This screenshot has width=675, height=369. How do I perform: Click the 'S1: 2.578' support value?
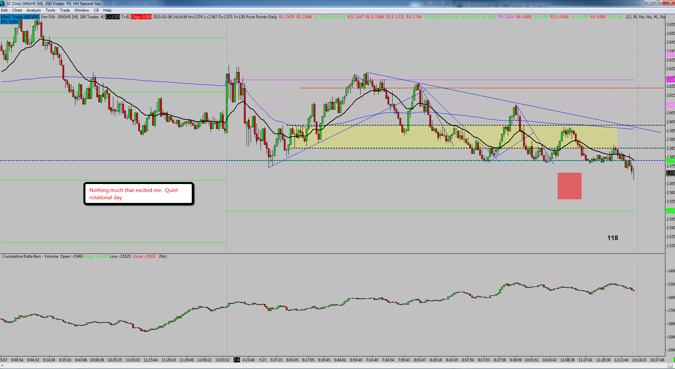coord(321,17)
